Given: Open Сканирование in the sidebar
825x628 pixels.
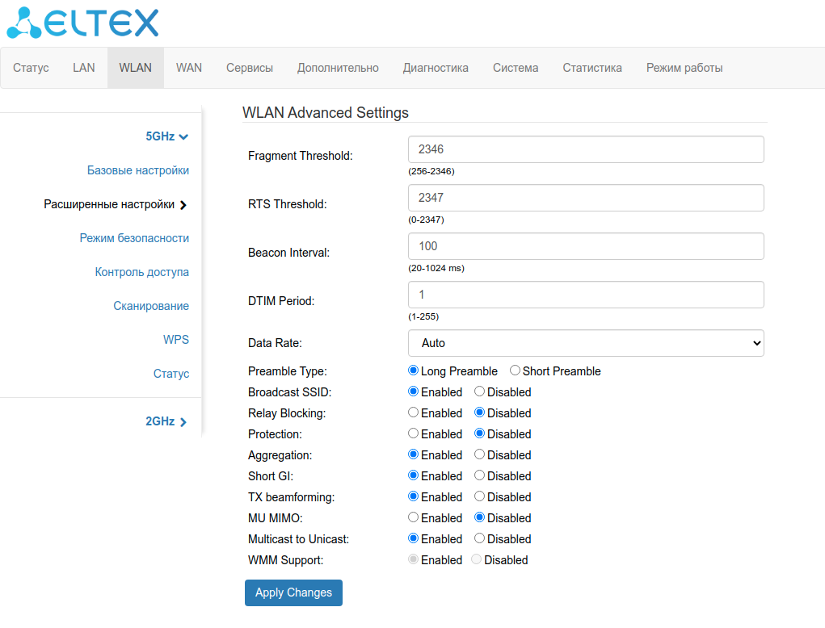Looking at the screenshot, I should point(151,306).
